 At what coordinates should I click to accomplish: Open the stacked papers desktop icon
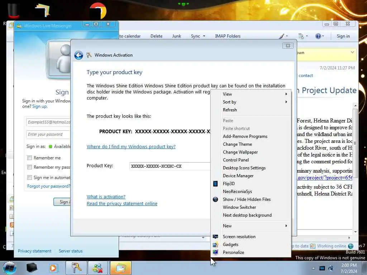point(43,10)
